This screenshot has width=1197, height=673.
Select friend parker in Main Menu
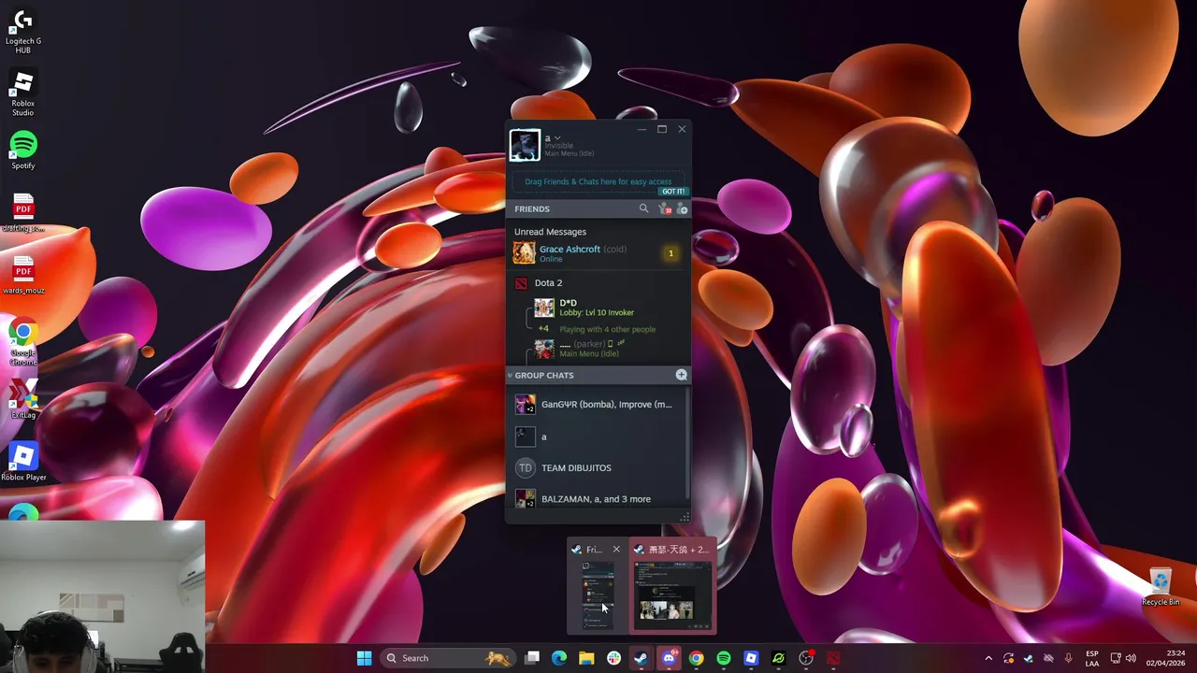[x=598, y=349]
